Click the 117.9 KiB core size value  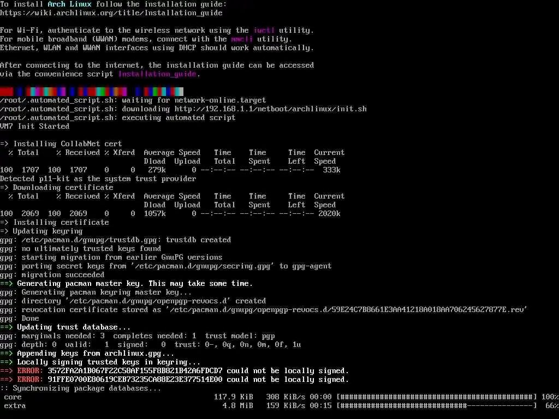234,397
